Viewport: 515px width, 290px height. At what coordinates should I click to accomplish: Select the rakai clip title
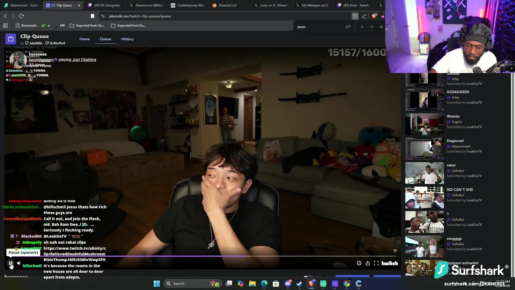[x=451, y=165]
